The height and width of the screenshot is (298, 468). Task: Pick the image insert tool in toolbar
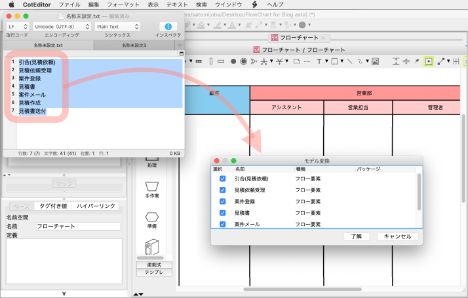(x=376, y=61)
